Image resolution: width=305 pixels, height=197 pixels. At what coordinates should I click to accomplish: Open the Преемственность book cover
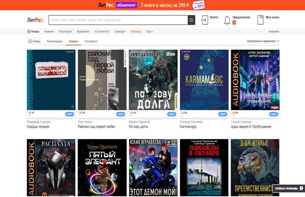255,168
